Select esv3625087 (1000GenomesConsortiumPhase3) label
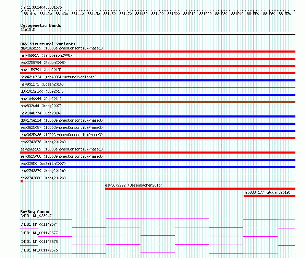 pos(62,127)
